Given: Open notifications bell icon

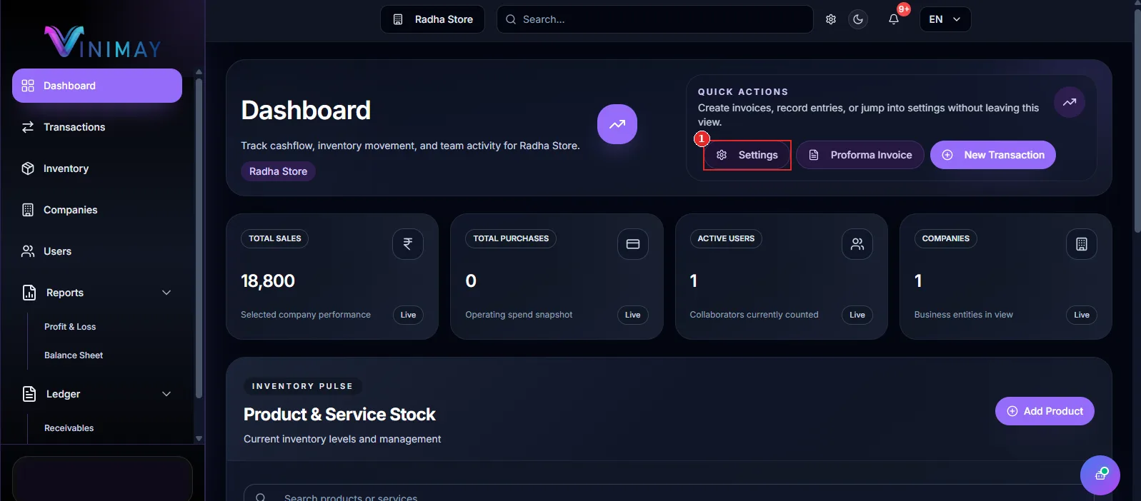Looking at the screenshot, I should 894,19.
